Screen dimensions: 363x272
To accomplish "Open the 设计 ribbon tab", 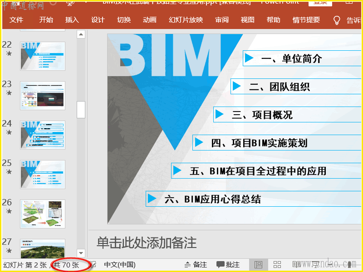I will (x=98, y=20).
